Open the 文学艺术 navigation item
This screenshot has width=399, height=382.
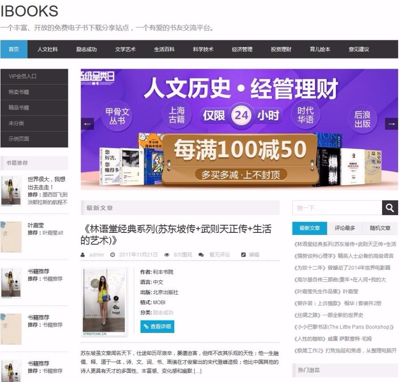point(125,49)
